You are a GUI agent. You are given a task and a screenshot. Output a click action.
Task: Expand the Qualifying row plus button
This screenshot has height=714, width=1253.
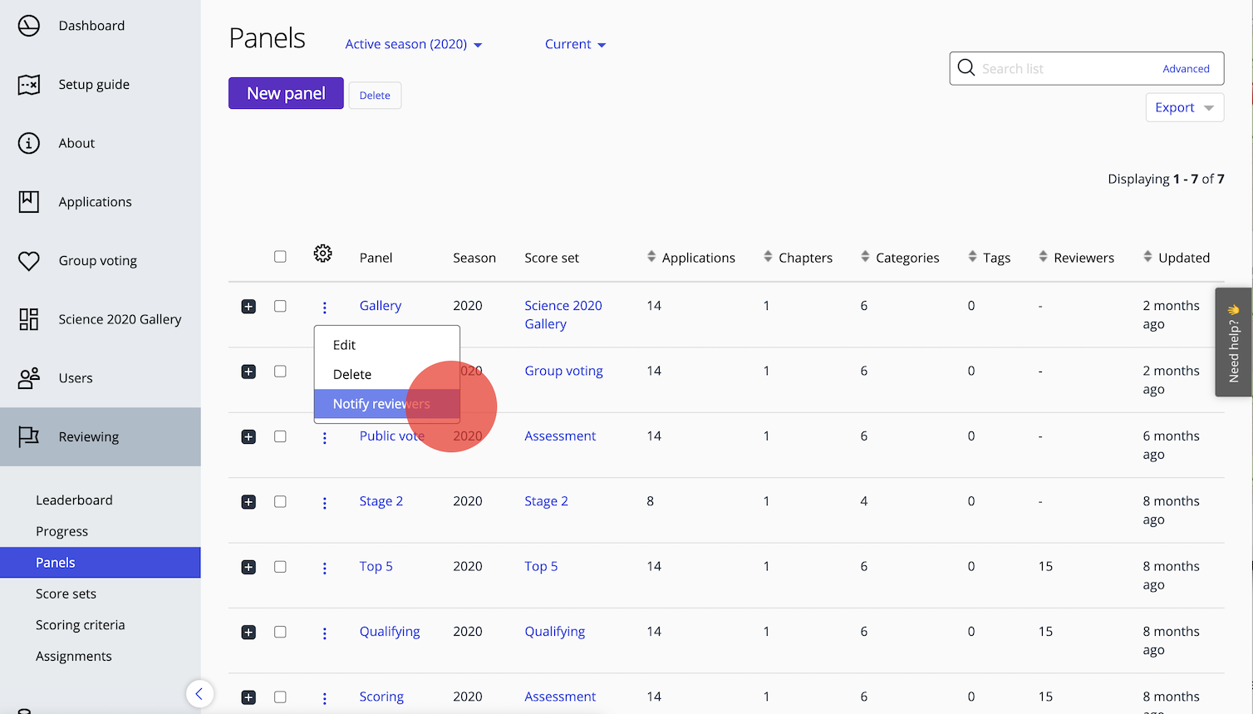pos(248,633)
